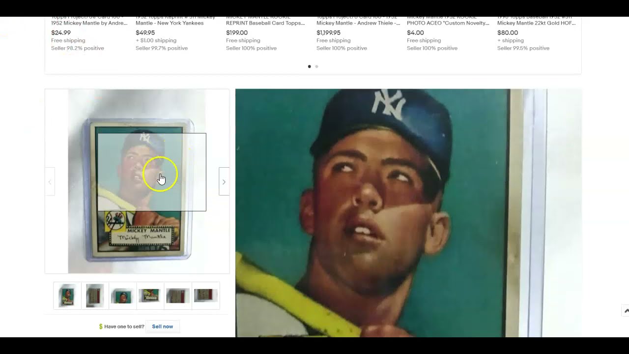629x354 pixels.
Task: Click the green dollar sign icon
Action: 101,326
